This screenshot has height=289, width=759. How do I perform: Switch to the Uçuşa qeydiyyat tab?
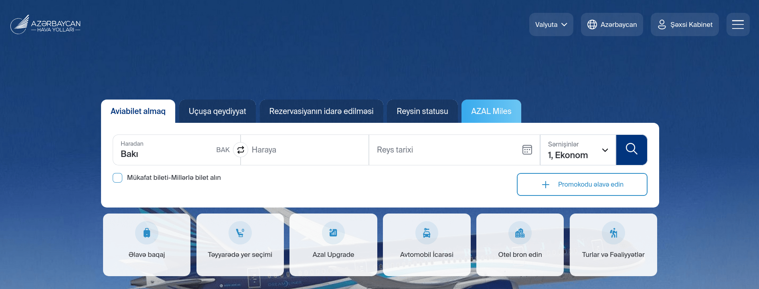(x=217, y=111)
